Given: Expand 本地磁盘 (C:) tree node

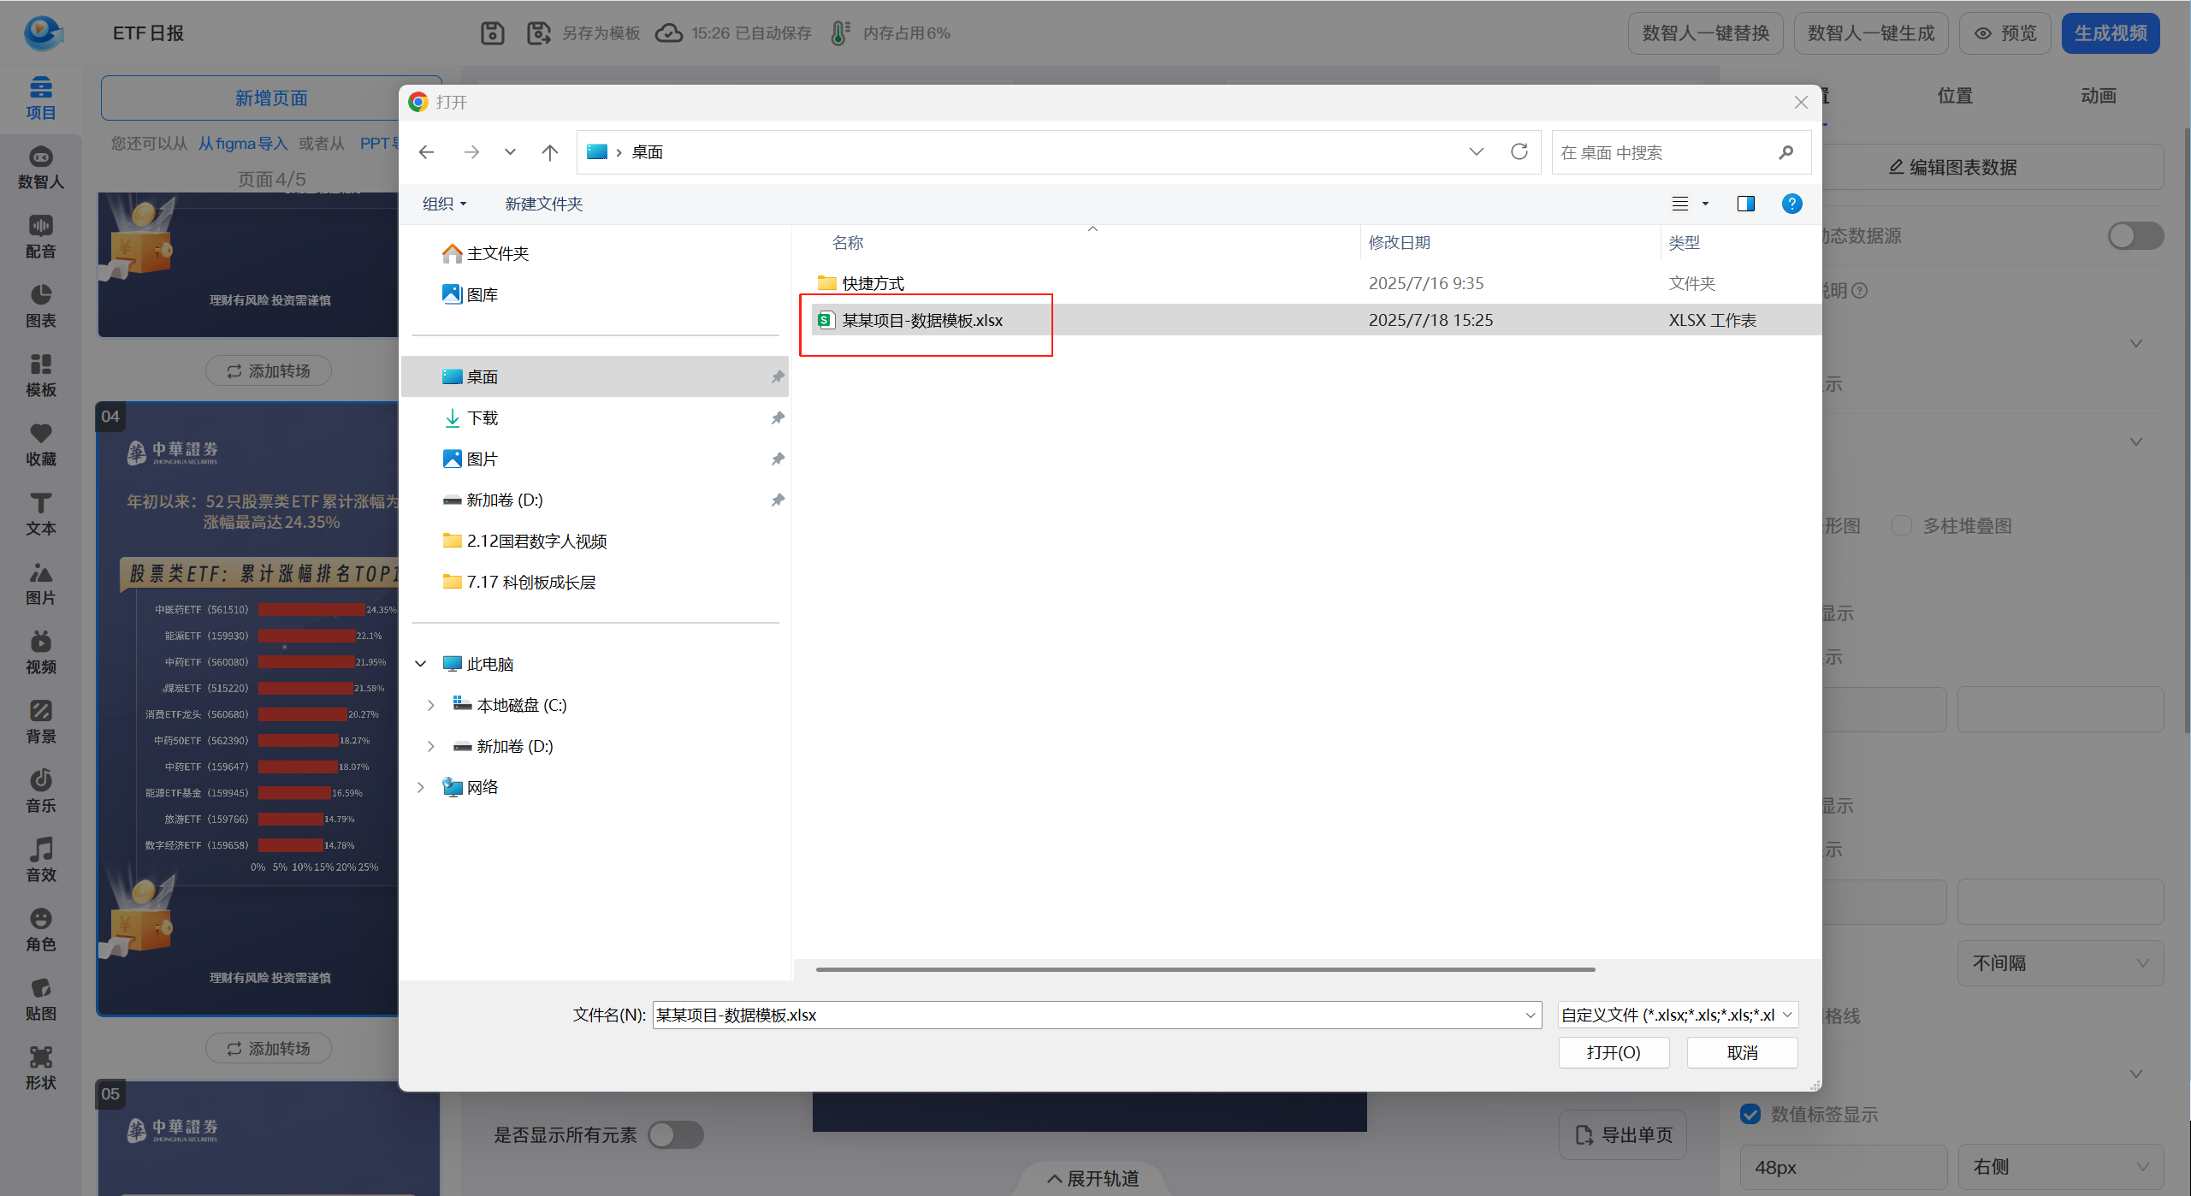Looking at the screenshot, I should click(x=430, y=705).
